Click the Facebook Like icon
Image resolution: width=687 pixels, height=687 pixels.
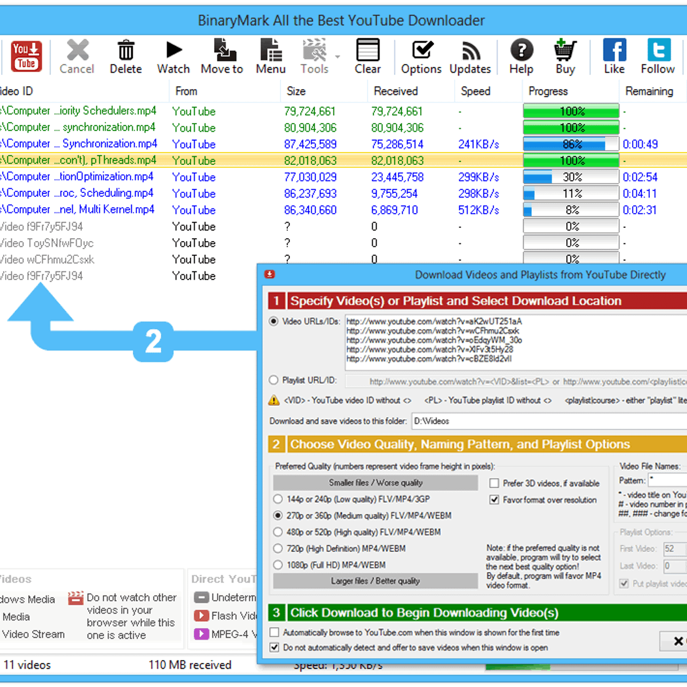coord(614,57)
